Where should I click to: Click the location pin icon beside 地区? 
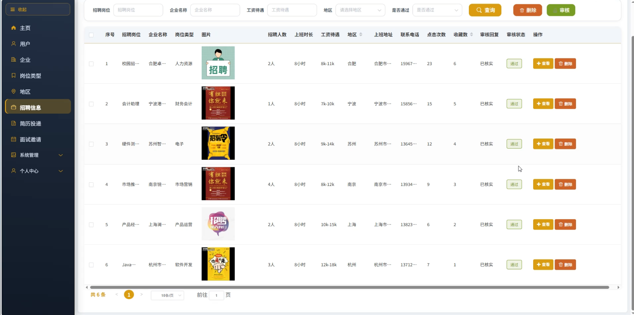13,91
